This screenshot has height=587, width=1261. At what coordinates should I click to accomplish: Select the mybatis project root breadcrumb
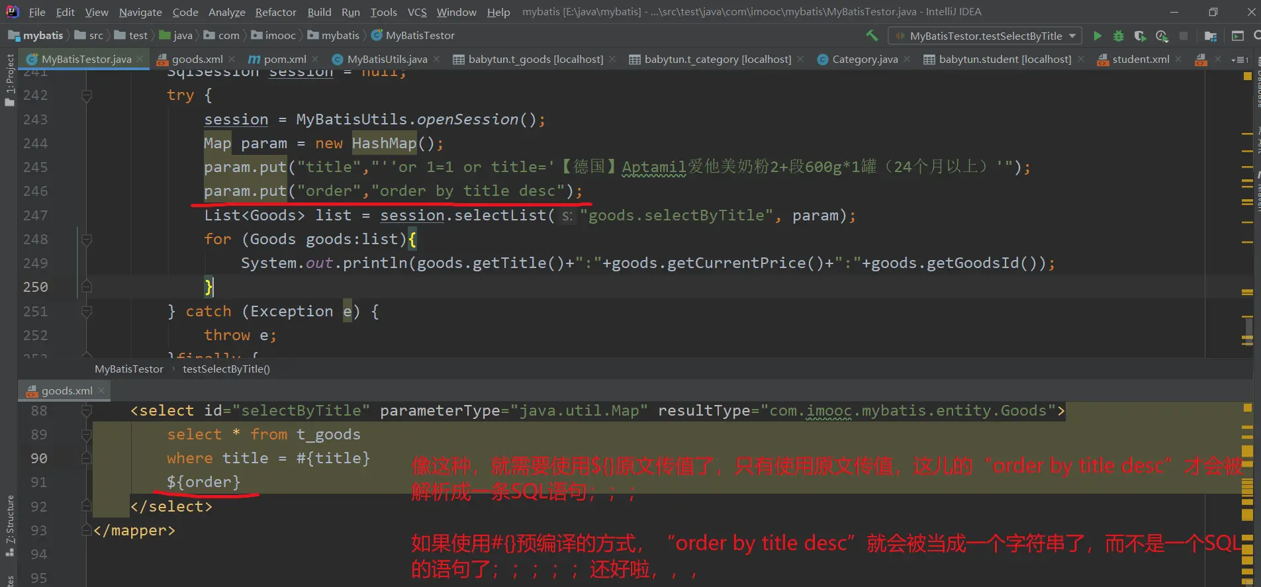coord(37,35)
